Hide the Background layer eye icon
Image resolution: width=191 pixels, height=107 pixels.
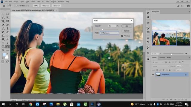pyautogui.click(x=153, y=75)
